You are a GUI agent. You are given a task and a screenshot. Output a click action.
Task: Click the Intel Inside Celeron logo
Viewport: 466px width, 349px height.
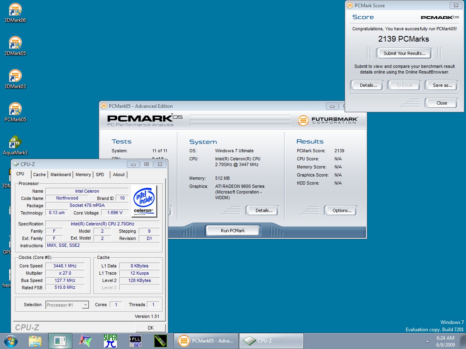click(144, 201)
